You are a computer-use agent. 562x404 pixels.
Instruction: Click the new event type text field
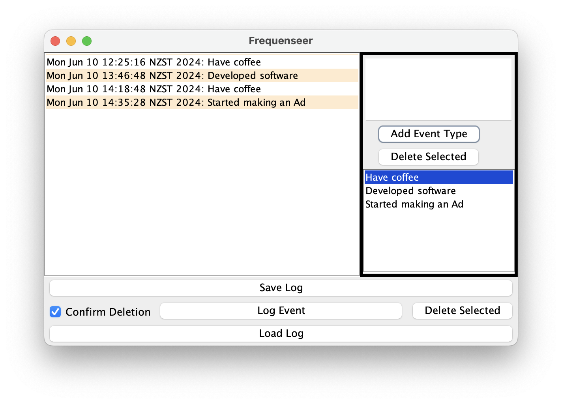tap(438, 89)
